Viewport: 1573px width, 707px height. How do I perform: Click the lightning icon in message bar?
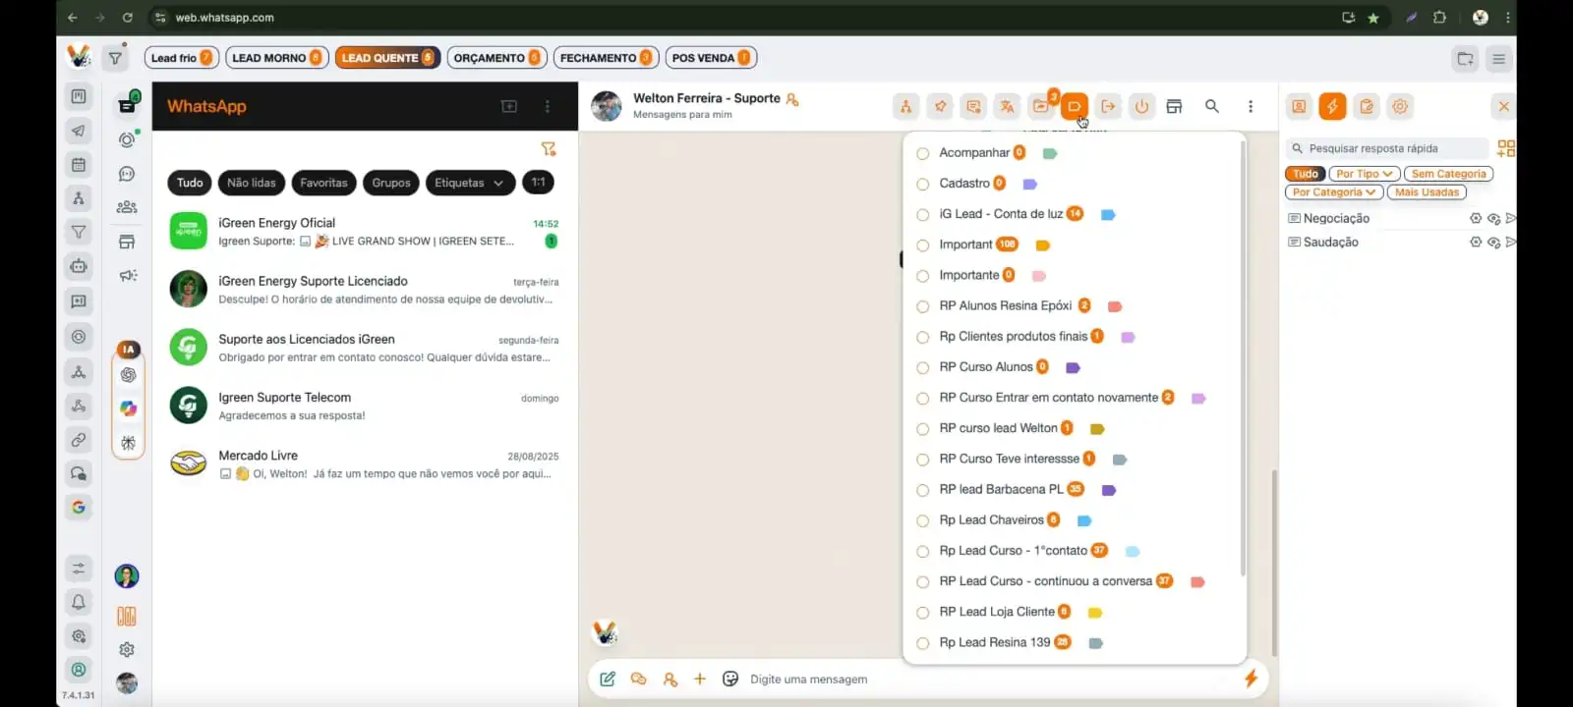(1251, 679)
